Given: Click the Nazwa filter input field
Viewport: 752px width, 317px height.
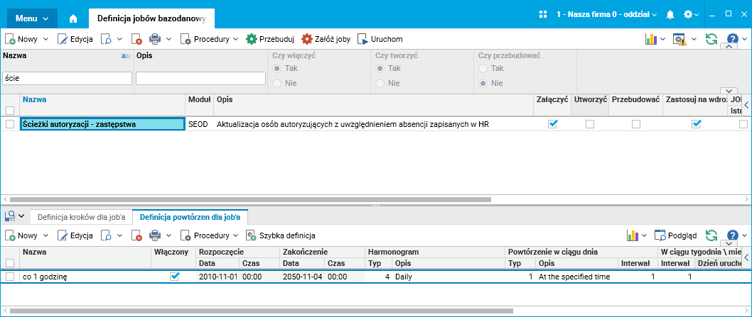Looking at the screenshot, I should click(x=67, y=79).
